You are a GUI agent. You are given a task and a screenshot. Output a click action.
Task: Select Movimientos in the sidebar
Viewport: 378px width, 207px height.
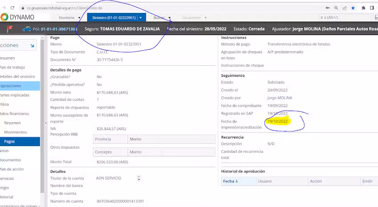point(16,132)
